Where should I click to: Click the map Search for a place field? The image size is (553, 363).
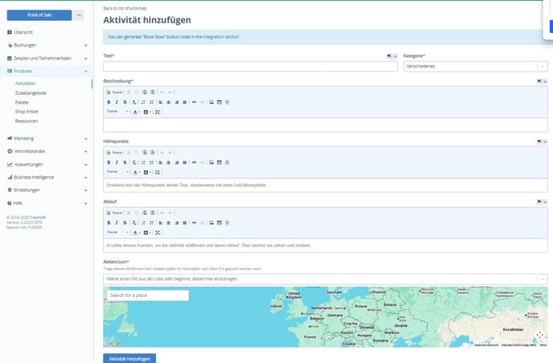[147, 295]
